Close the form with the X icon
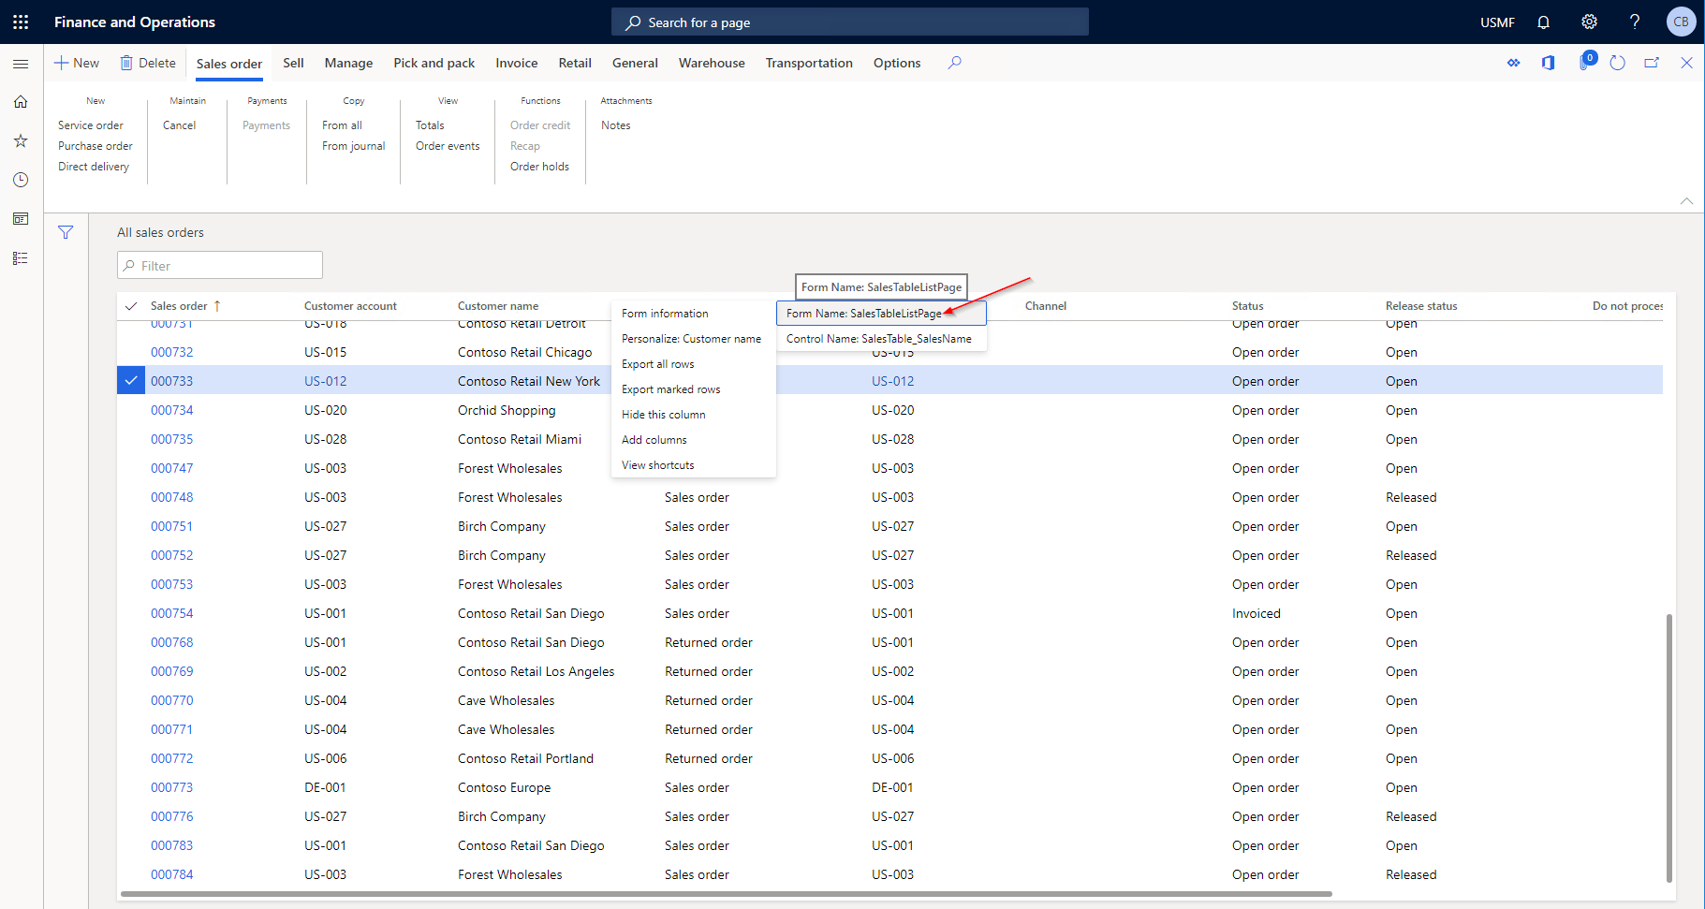 pyautogui.click(x=1686, y=63)
